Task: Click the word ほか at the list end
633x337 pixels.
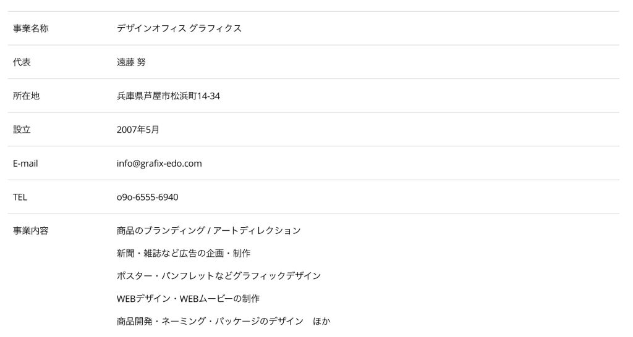Action: [x=322, y=322]
